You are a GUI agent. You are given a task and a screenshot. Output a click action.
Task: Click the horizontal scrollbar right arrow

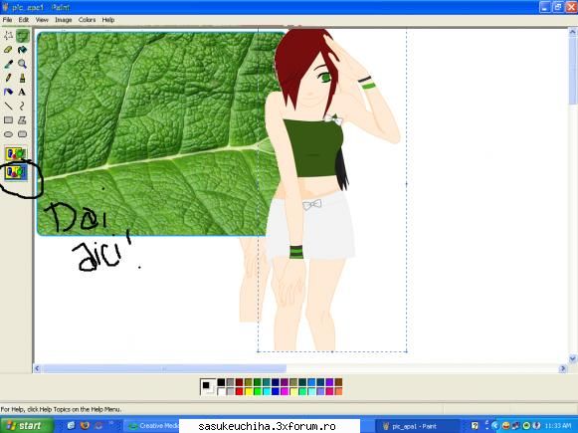pos(562,368)
